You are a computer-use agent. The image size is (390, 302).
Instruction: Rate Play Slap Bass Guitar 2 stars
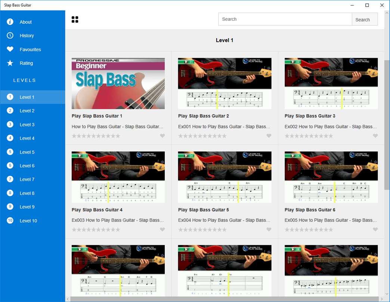click(x=202, y=136)
